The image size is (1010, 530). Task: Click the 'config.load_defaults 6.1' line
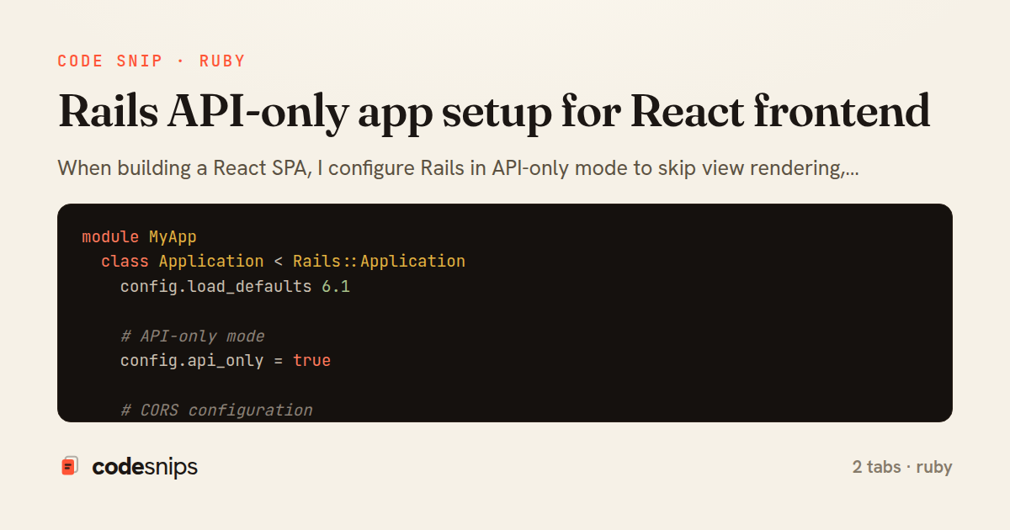[x=235, y=287]
